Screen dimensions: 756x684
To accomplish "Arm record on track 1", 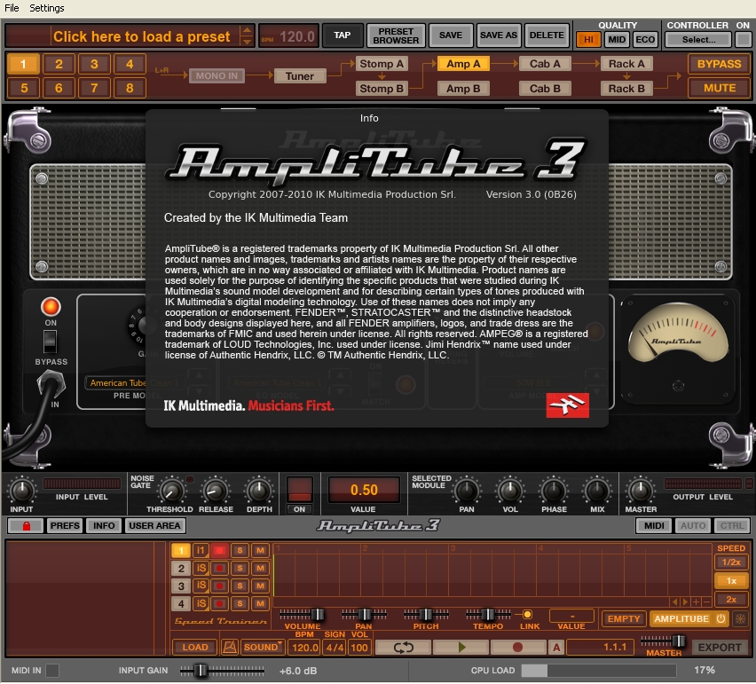I will [219, 551].
